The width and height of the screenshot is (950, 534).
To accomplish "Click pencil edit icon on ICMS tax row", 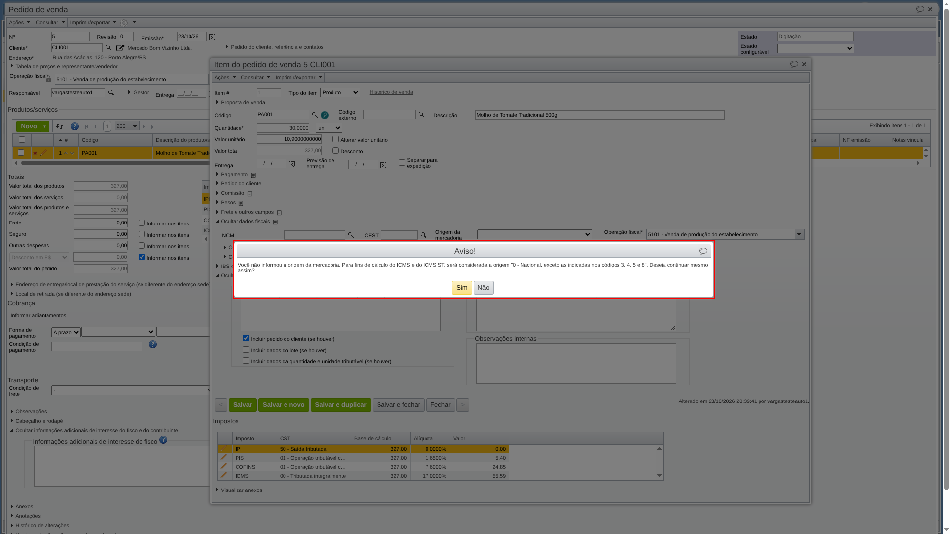I will 224,475.
